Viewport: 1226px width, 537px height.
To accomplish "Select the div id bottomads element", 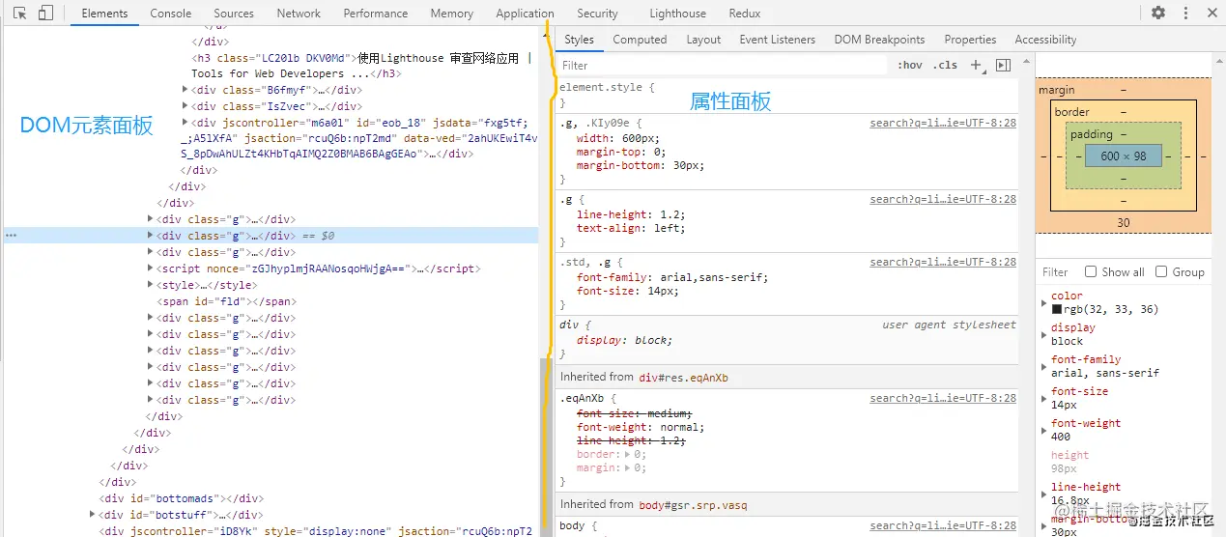I will (x=182, y=498).
